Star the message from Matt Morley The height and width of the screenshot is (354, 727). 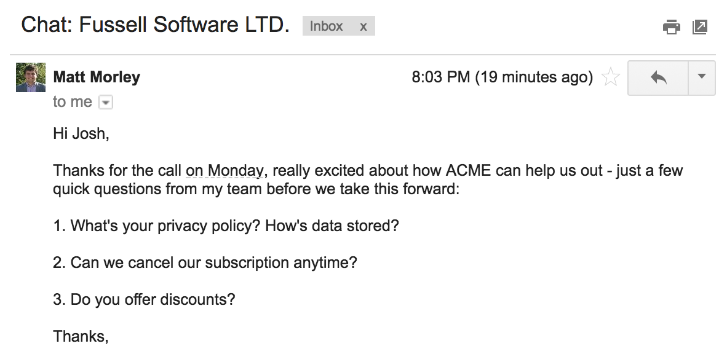[610, 77]
